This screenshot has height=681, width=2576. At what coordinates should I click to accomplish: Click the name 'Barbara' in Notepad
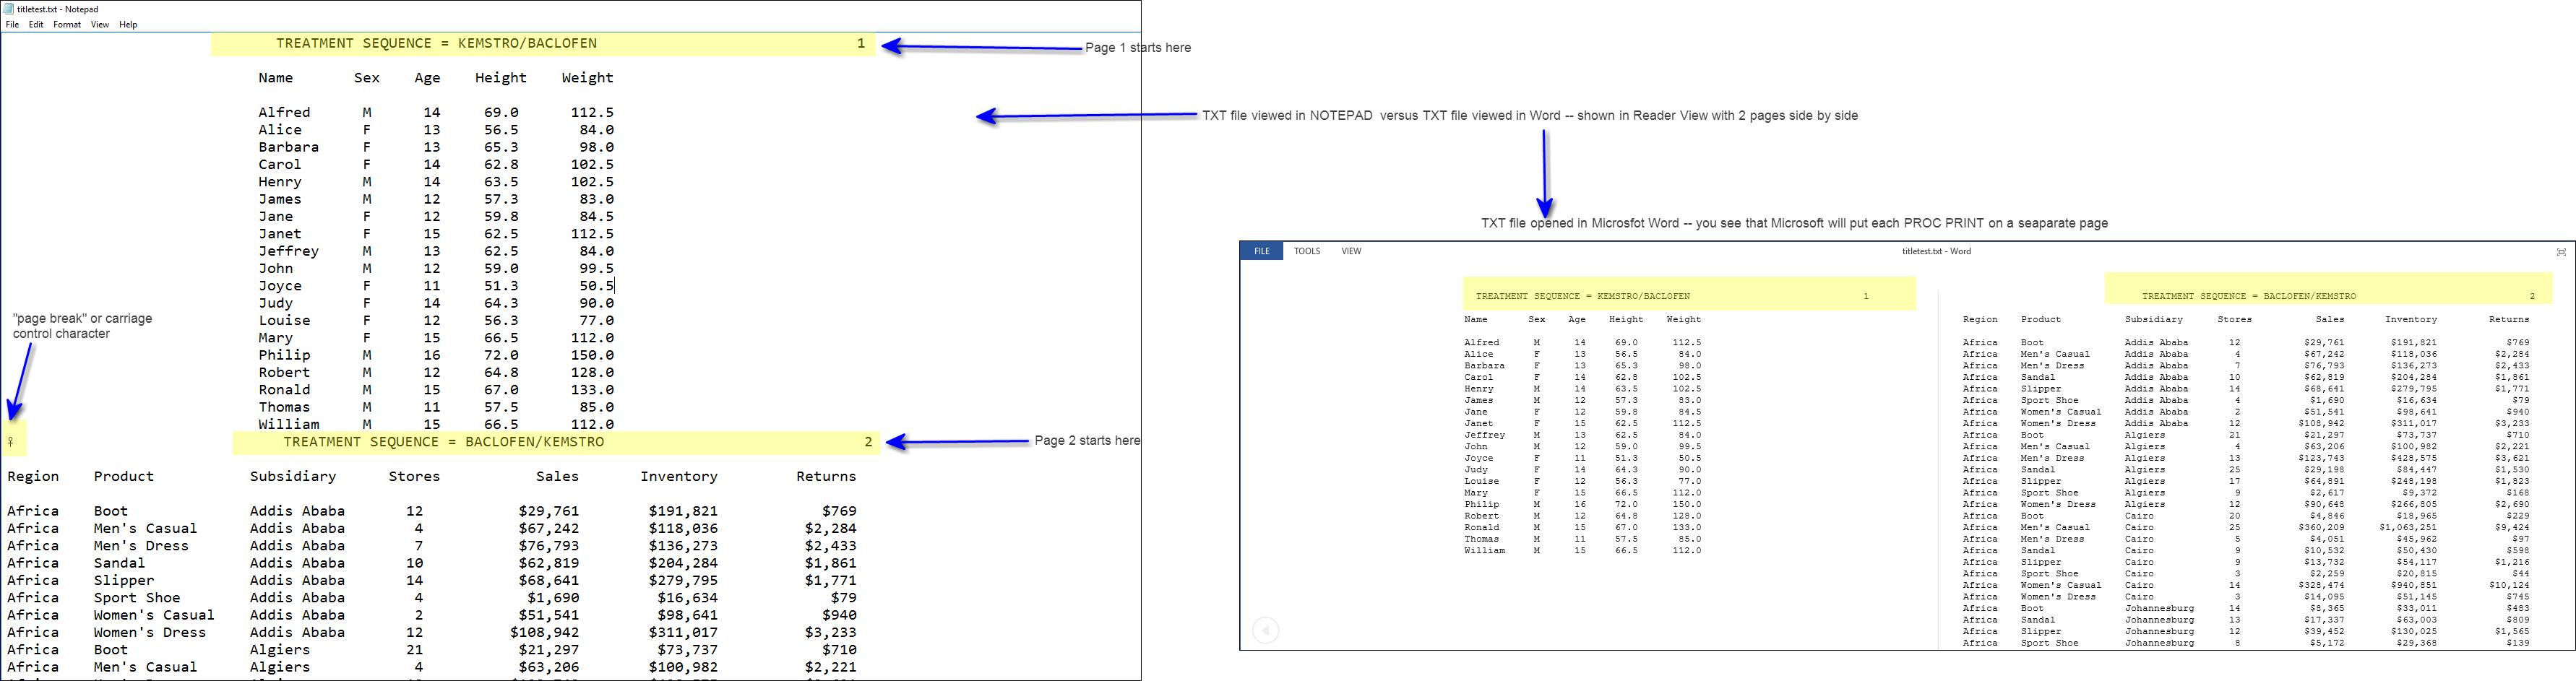pos(289,147)
